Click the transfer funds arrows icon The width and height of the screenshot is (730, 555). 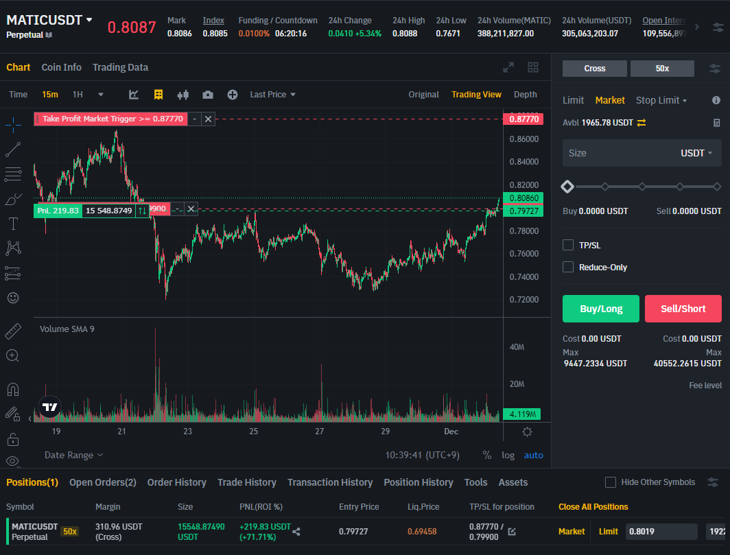(x=641, y=122)
